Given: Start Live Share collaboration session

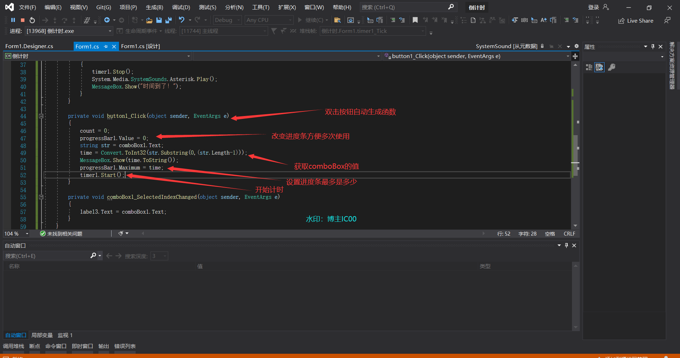Looking at the screenshot, I should pyautogui.click(x=636, y=21).
